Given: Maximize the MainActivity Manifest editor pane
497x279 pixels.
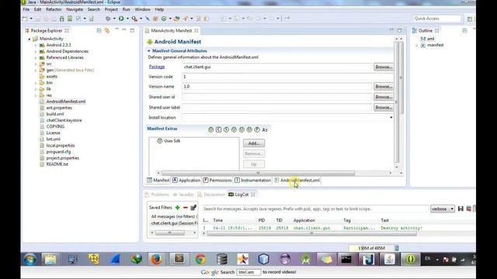Looking at the screenshot, I should (x=399, y=30).
